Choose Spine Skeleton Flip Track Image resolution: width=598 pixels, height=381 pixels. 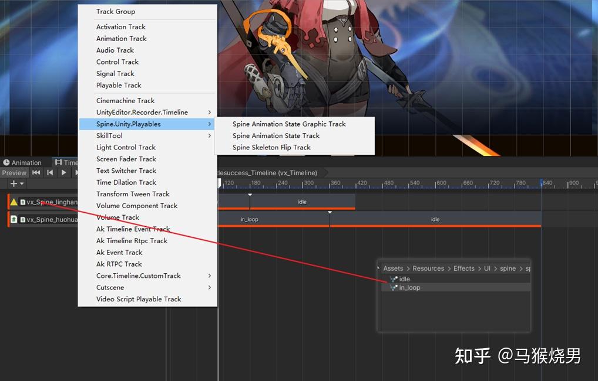tap(294, 147)
